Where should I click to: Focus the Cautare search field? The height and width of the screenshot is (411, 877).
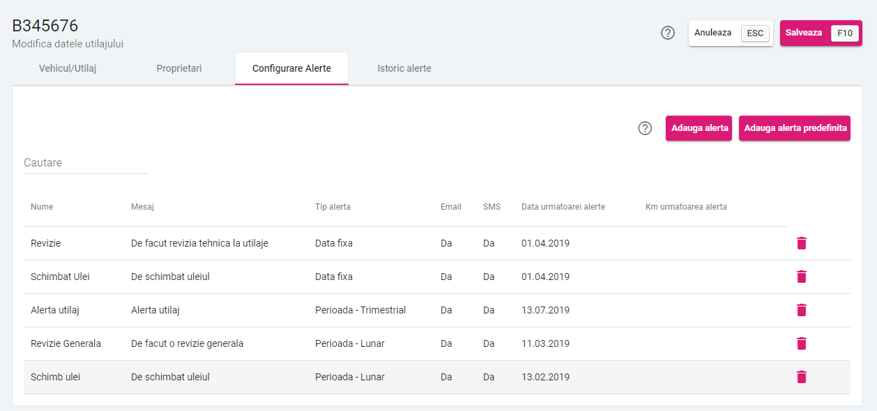[x=86, y=163]
